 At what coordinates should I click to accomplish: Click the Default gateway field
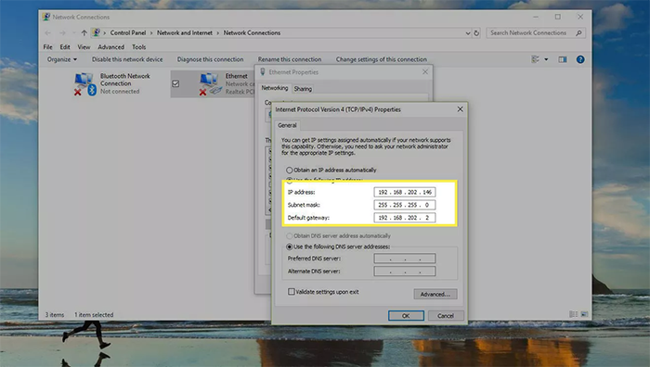[x=405, y=218]
